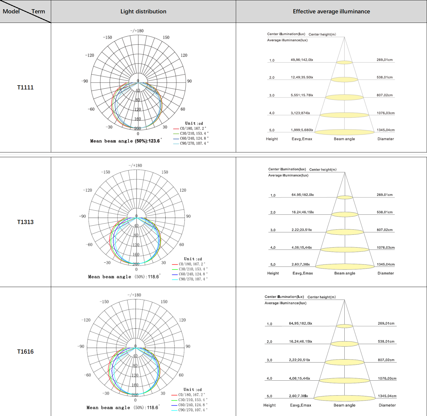Click T1616 value '64.95;182.0lx'
427x416 pixels.
[301, 323]
